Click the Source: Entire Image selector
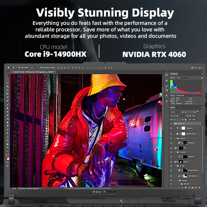The width and height of the screenshot is (207, 207). (x=180, y=96)
